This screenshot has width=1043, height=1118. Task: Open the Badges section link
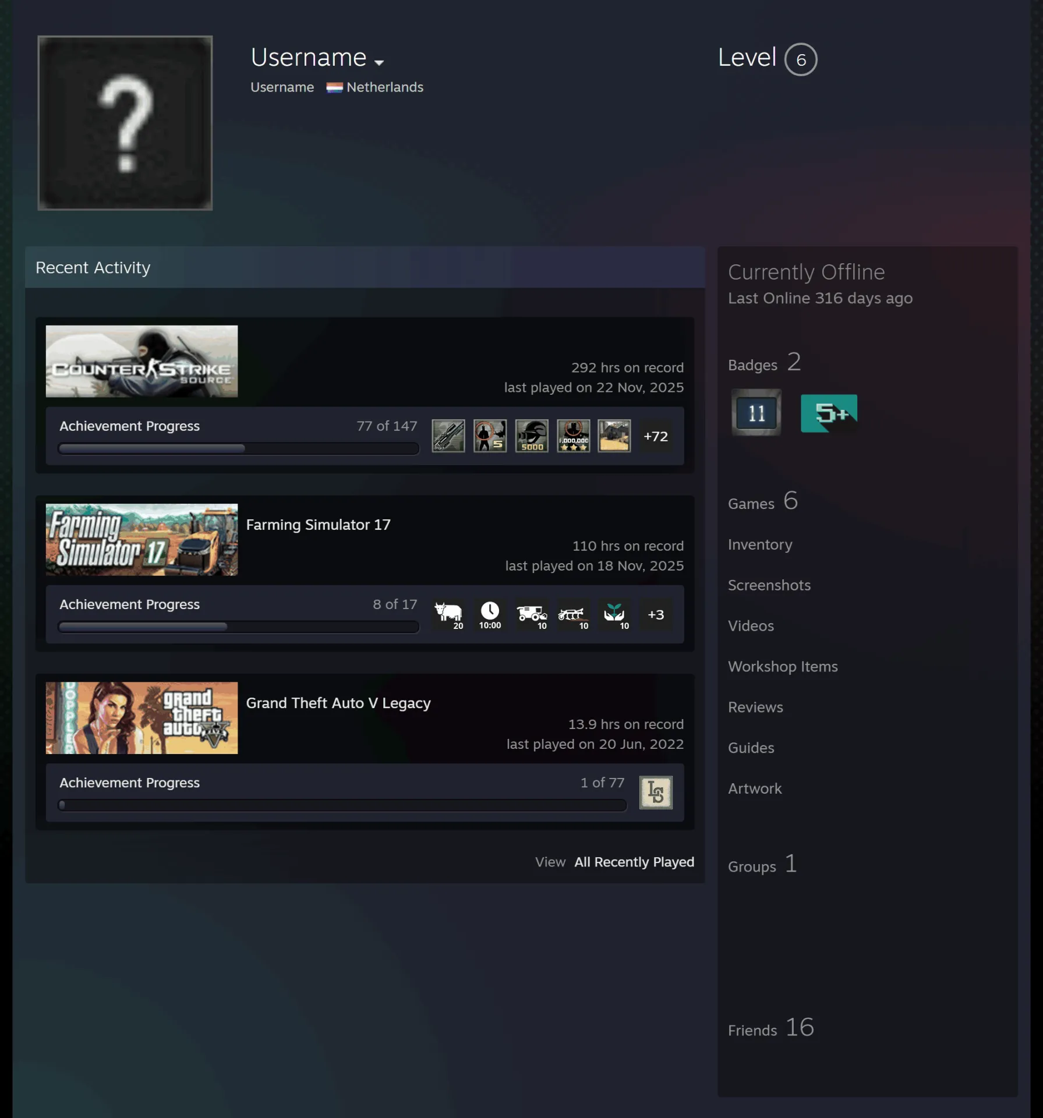pyautogui.click(x=764, y=363)
